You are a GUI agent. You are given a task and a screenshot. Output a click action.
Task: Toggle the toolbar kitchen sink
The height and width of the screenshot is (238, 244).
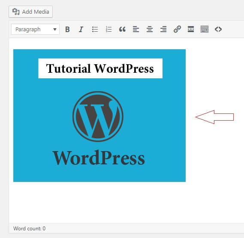pyautogui.click(x=205, y=29)
